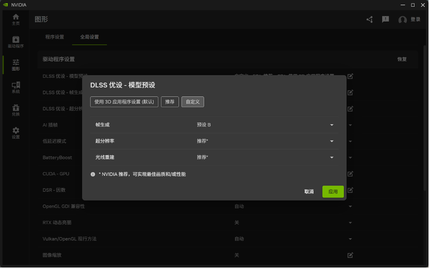Expand the OpenGL GDI 兼容性 dropdown
The width and height of the screenshot is (429, 268).
pos(350,206)
